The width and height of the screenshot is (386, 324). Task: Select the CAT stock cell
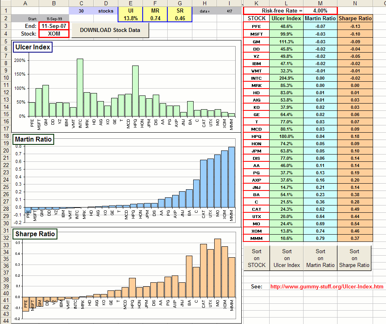point(256,209)
